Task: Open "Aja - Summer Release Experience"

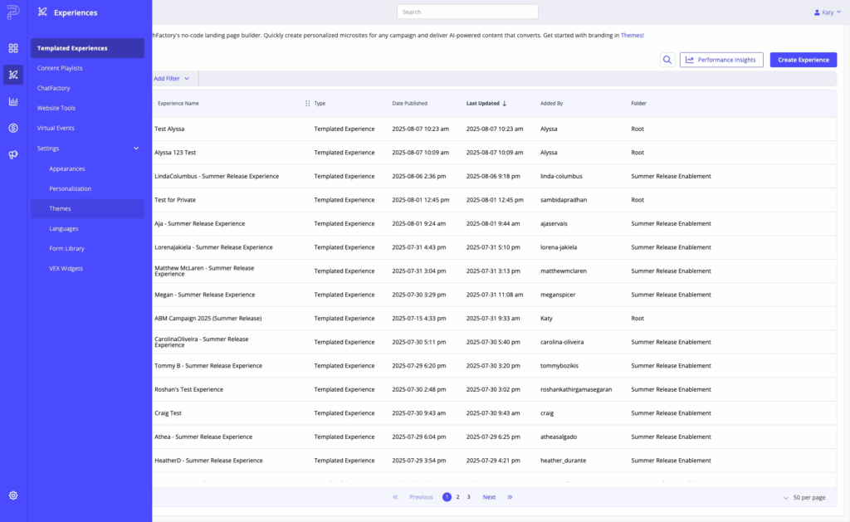Action: click(x=199, y=224)
